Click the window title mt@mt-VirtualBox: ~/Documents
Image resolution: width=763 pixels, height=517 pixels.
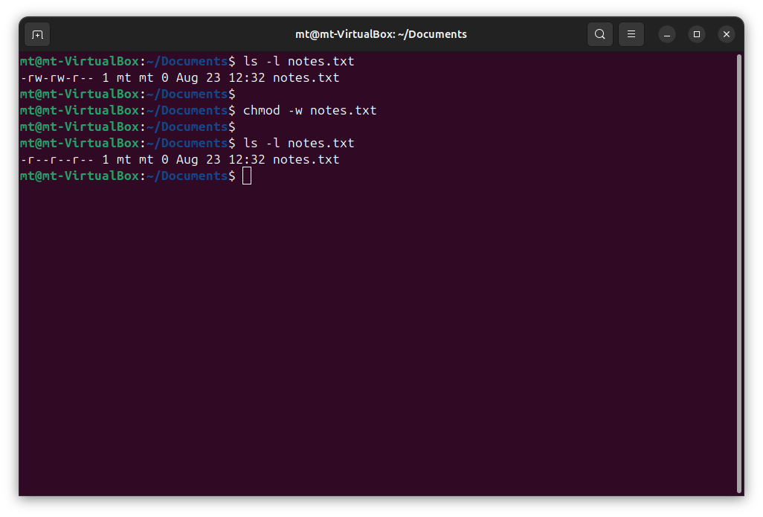pyautogui.click(x=381, y=34)
